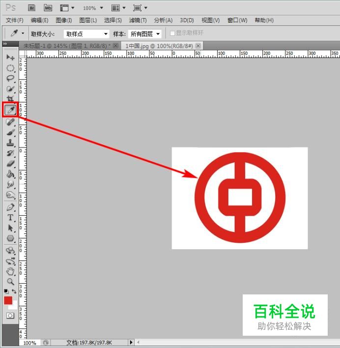Open the 3D(D) menu
Image resolution: width=340 pixels, height=348 pixels.
pos(187,21)
